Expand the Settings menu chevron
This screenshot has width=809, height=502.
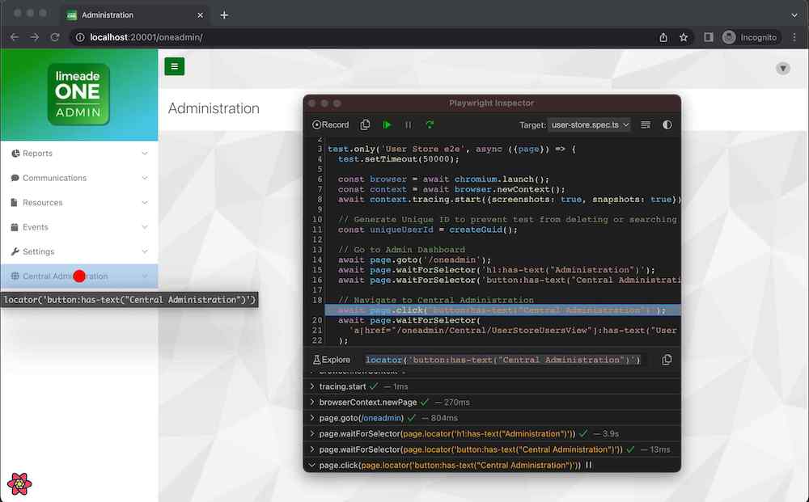click(x=145, y=251)
